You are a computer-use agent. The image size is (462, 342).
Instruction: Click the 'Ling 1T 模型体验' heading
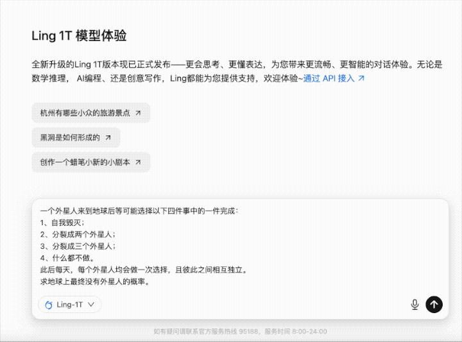coord(79,36)
